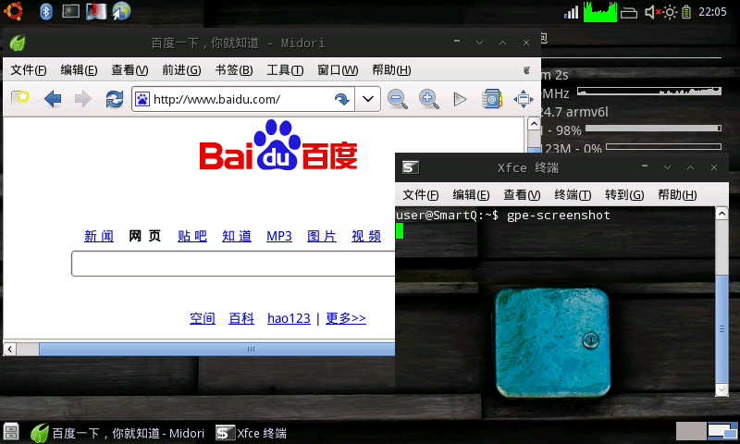This screenshot has height=444, width=740.
Task: Open terminal 终端(T) menu
Action: [x=573, y=195]
